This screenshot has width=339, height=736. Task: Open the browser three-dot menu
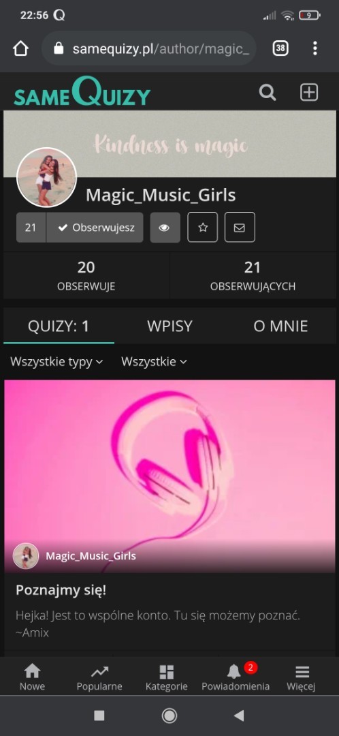[314, 48]
